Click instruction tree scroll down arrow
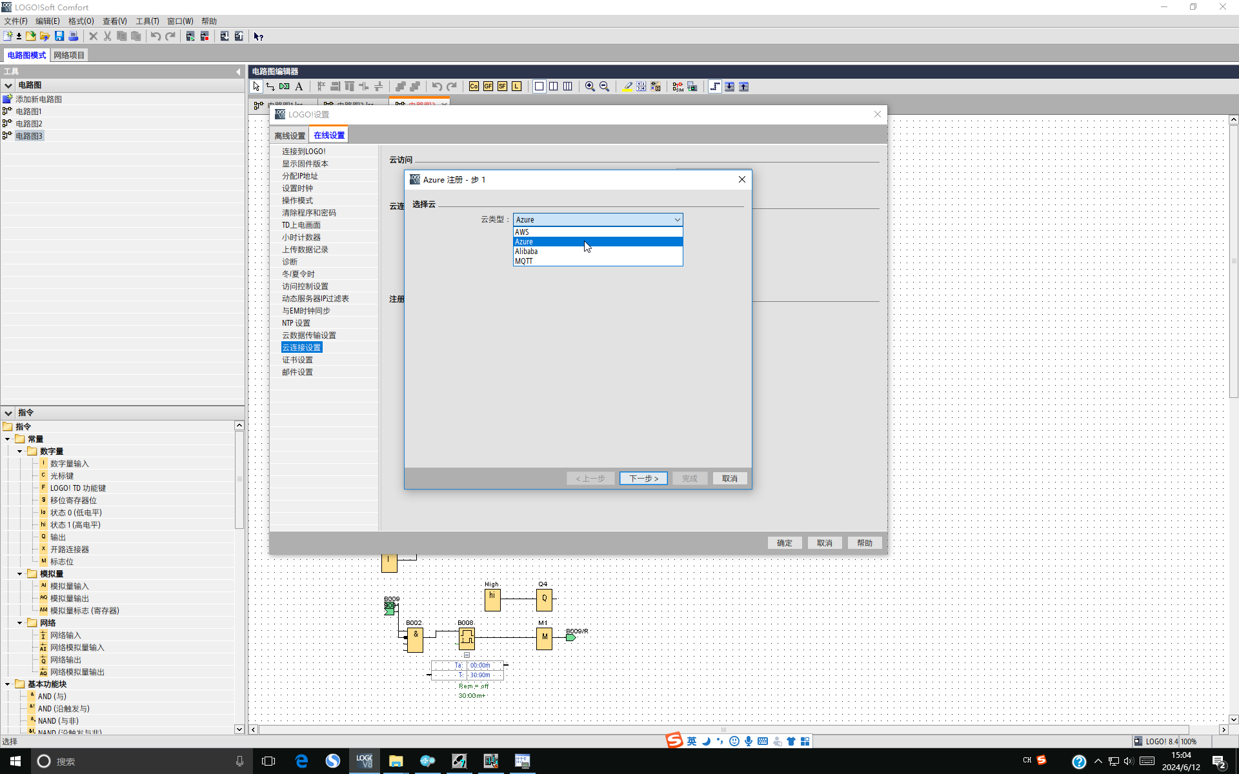The height and width of the screenshot is (774, 1239). click(x=239, y=729)
